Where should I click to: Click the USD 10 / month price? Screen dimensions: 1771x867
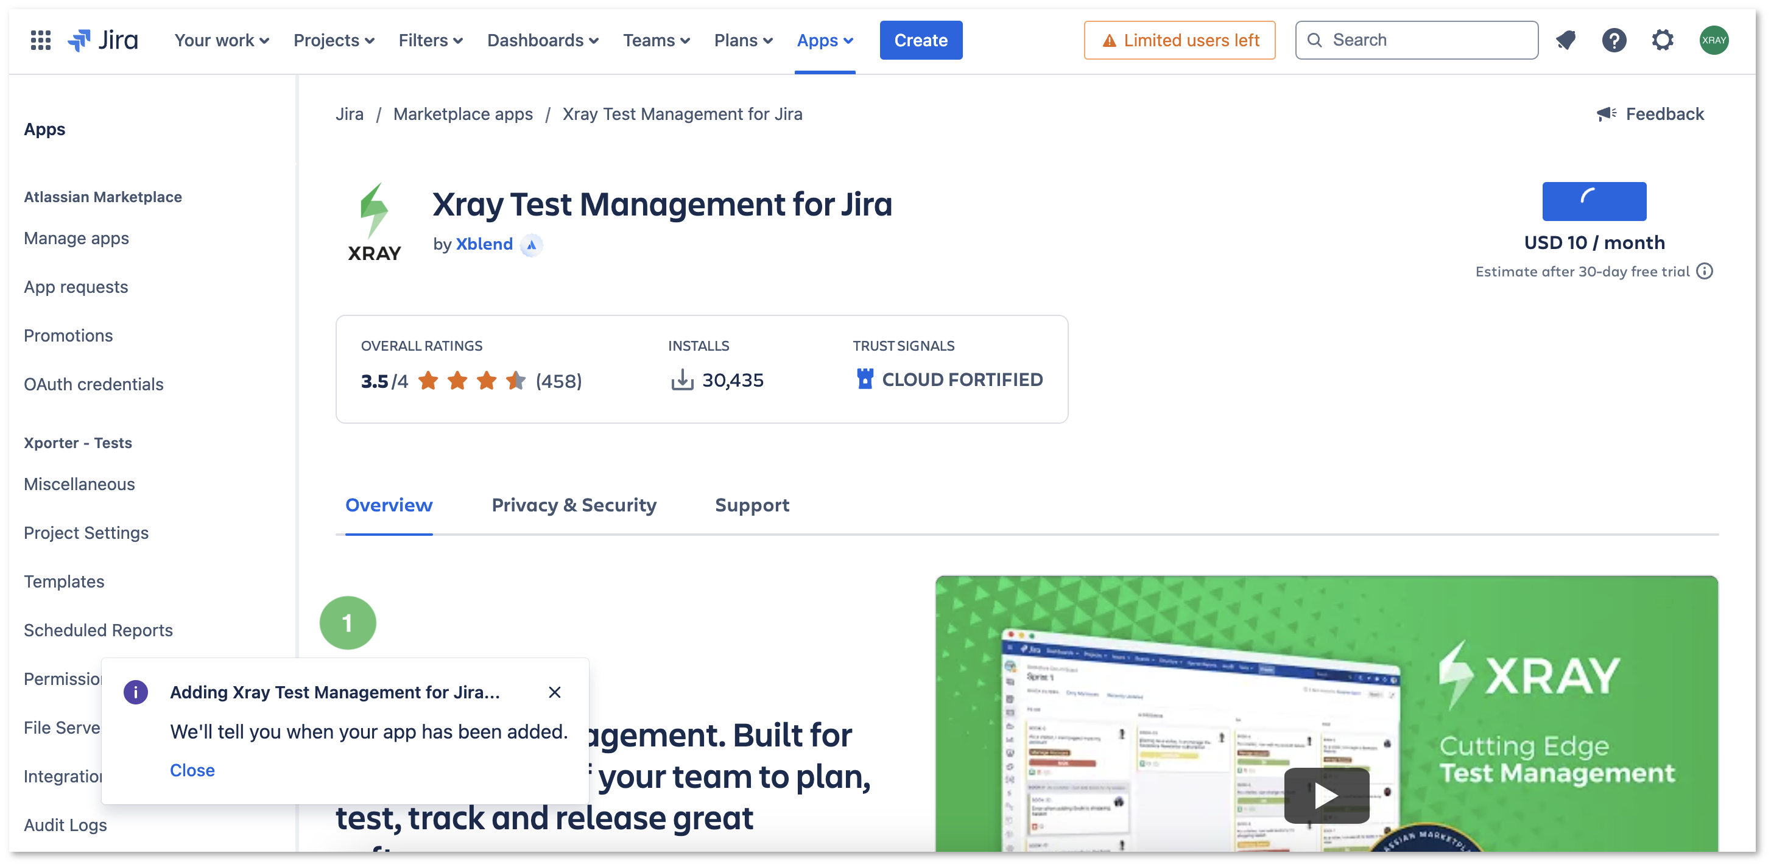click(x=1594, y=242)
